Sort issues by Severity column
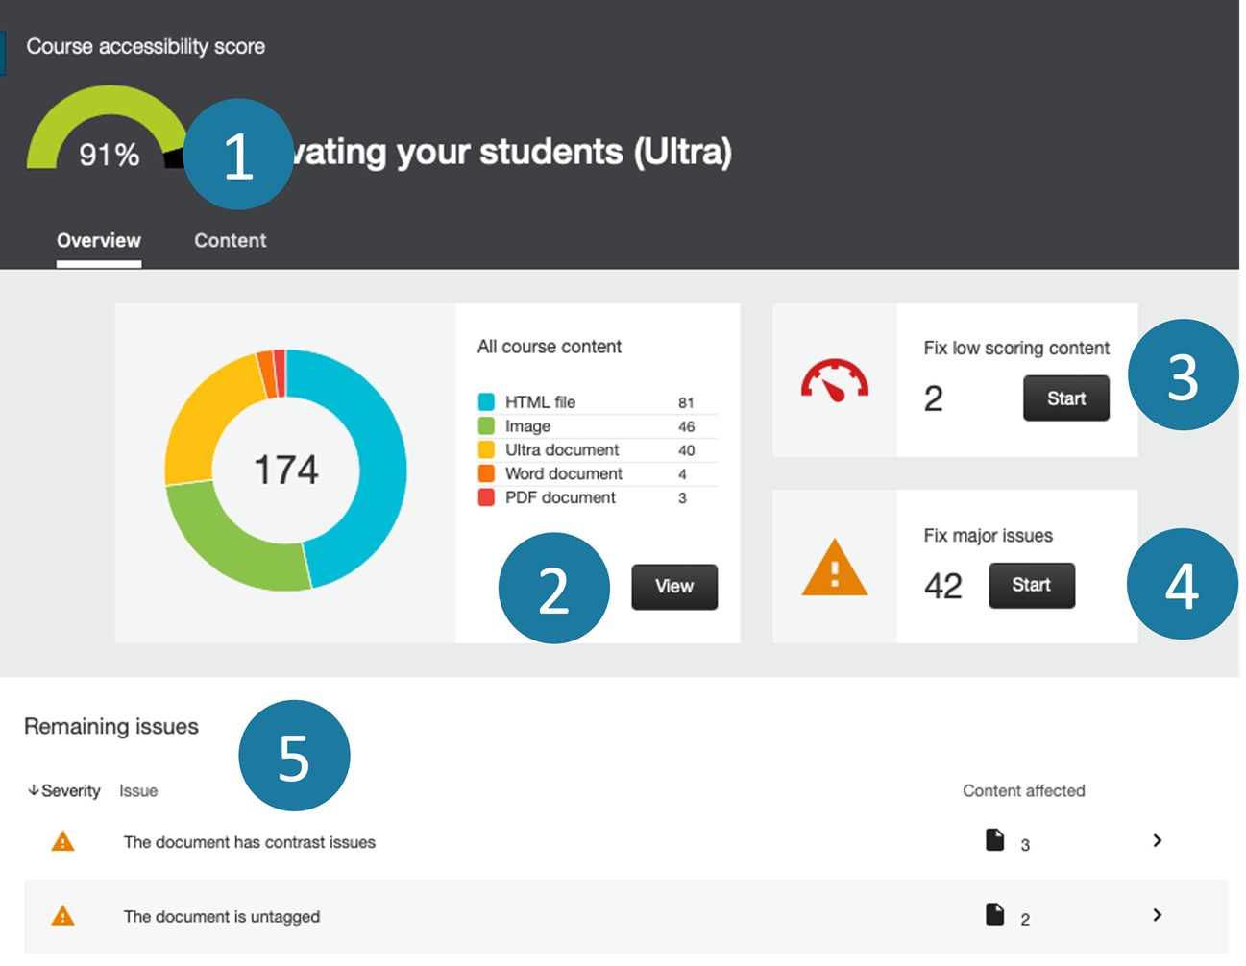1246x966 pixels. (x=64, y=791)
